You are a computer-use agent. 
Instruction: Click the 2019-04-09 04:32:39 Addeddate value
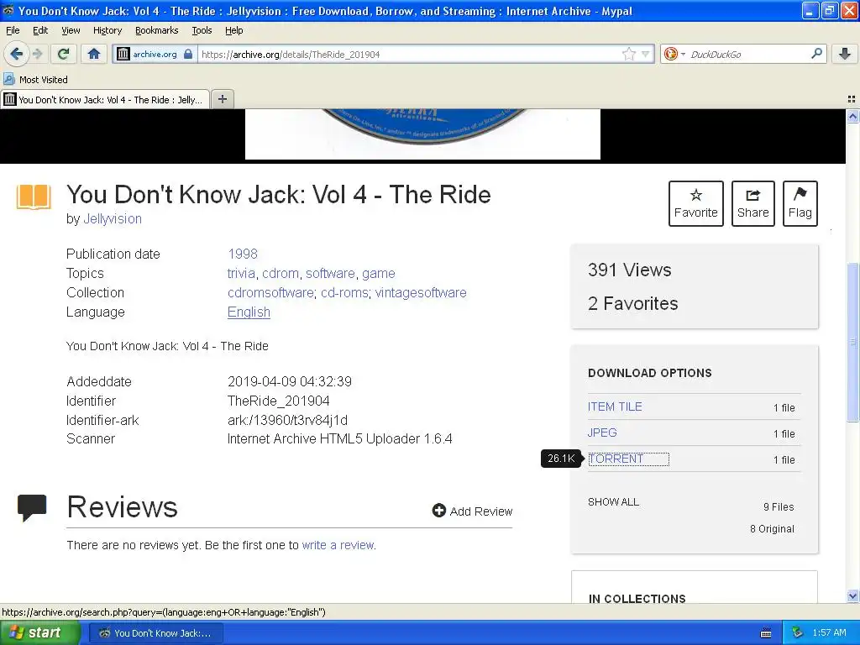point(290,382)
